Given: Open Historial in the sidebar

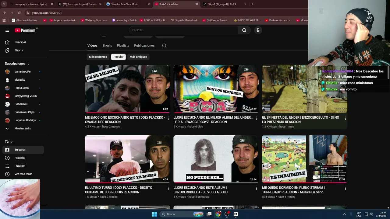Looking at the screenshot, I should coord(23,158).
